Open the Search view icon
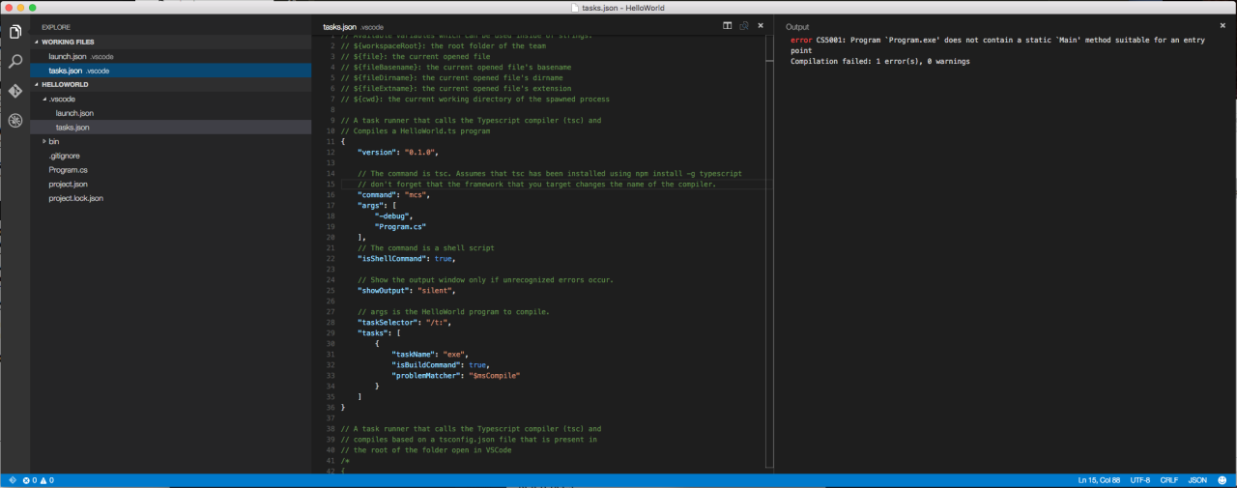This screenshot has width=1237, height=488. pos(14,61)
